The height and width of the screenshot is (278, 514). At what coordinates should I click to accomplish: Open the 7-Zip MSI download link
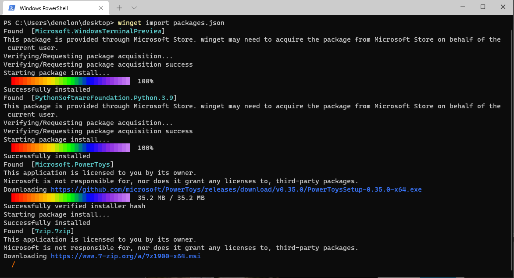(126, 256)
